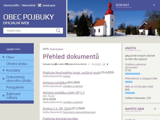
Task: Expand the KONTAKT panel plus icon
Action: [154, 5]
